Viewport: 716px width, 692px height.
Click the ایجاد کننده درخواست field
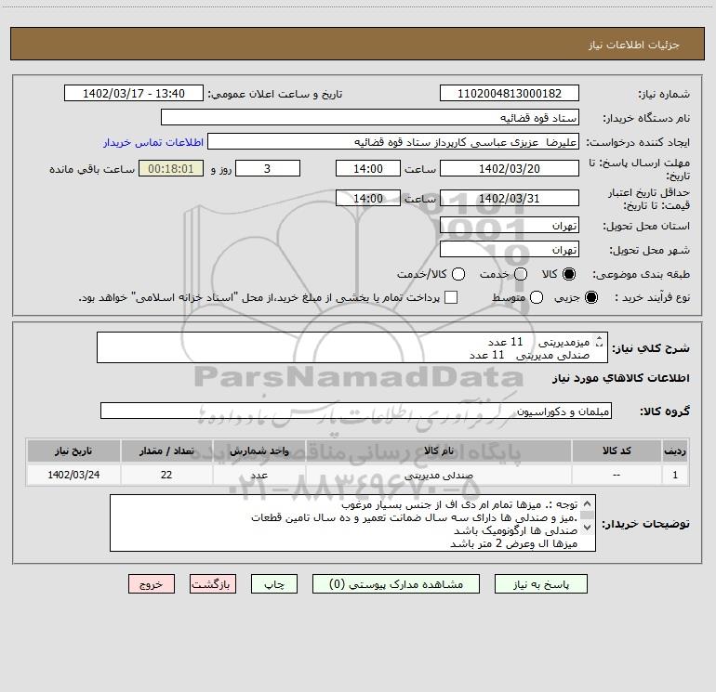tap(393, 142)
